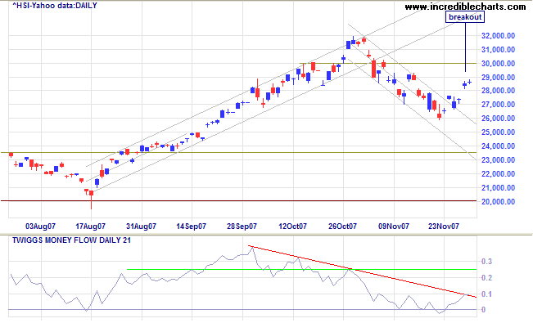Click the ^HSI-Yahoo data:DAILY chart title
Viewport: 533px width, 323px height.
tap(55, 6)
